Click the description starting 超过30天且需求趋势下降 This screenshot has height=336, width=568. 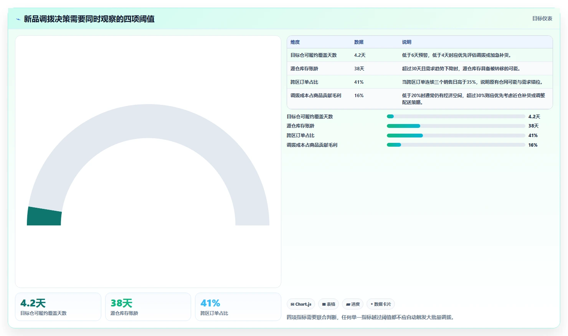point(462,69)
